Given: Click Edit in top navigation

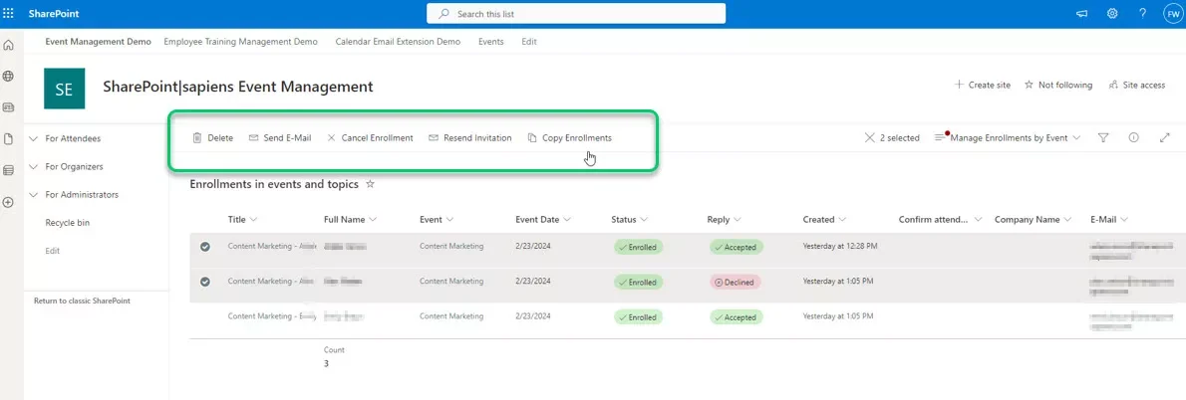Looking at the screenshot, I should [529, 42].
